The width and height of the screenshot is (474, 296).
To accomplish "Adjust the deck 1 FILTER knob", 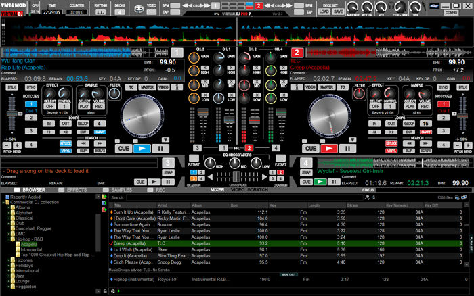I will tap(114, 94).
